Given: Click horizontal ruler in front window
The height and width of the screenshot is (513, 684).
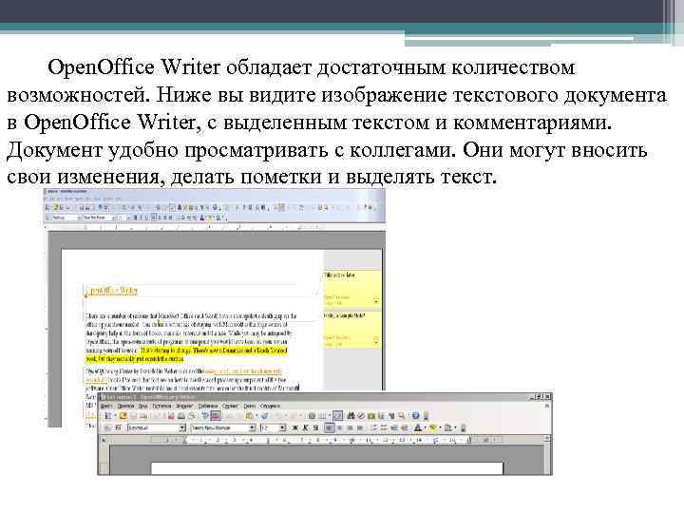Looking at the screenshot, I should (x=326, y=440).
